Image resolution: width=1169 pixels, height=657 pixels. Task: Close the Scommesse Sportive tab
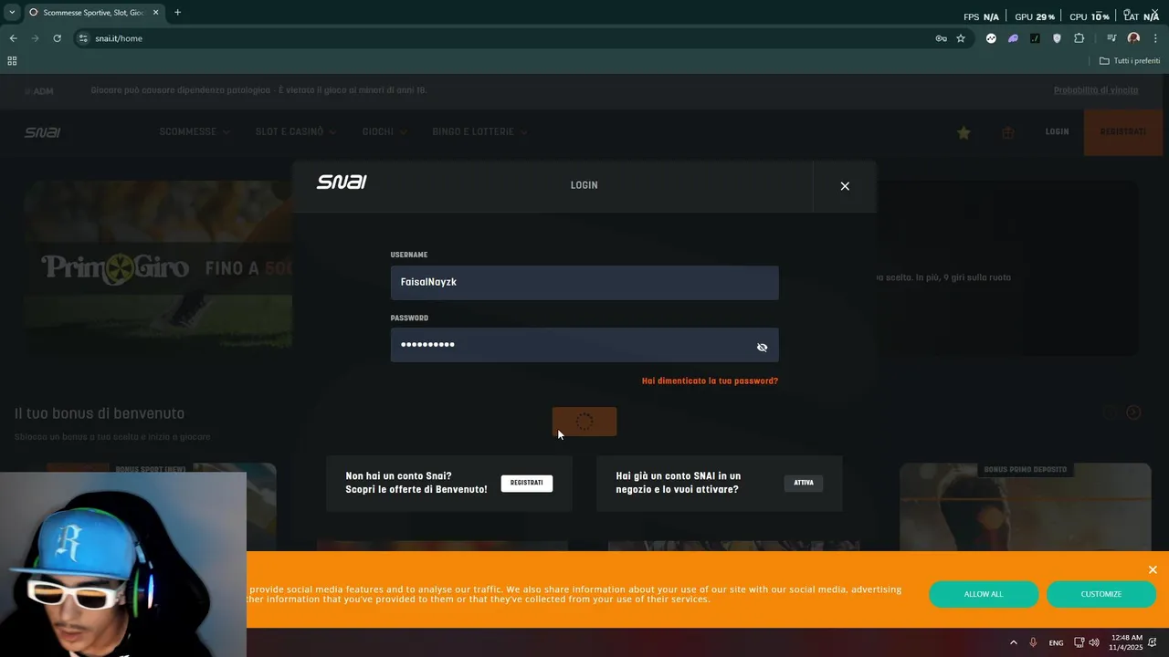point(155,13)
